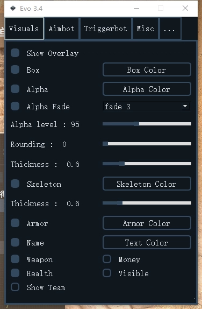Click the Skeleton Color button
202x309 pixels.
tap(147, 184)
